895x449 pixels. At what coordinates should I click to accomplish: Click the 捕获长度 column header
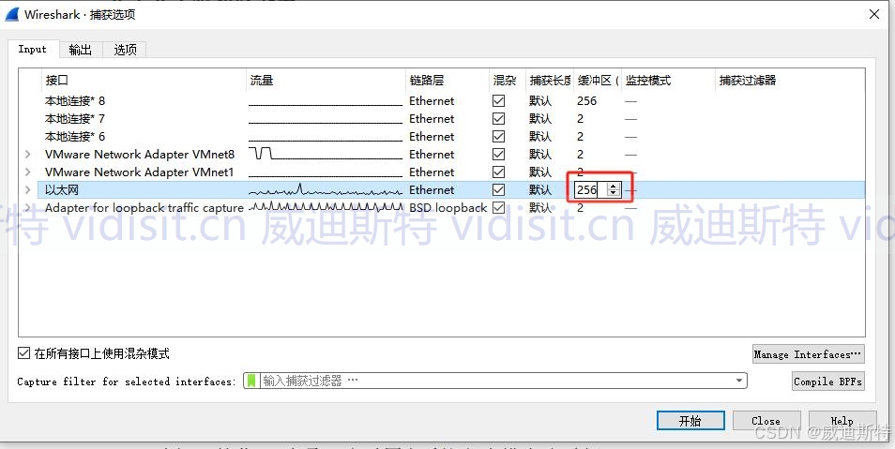click(550, 81)
